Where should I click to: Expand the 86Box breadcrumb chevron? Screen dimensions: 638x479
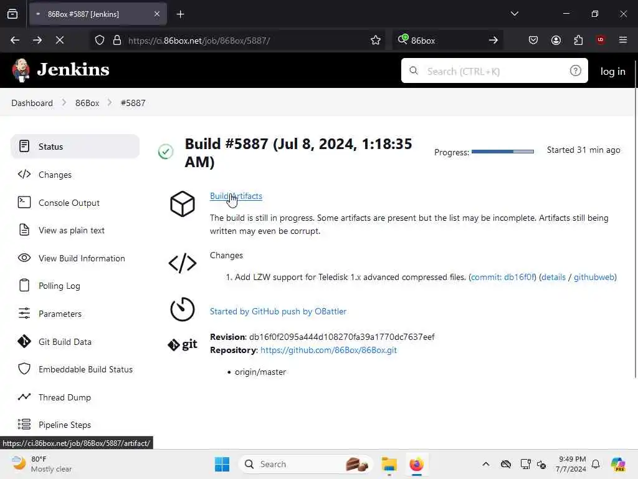point(110,103)
